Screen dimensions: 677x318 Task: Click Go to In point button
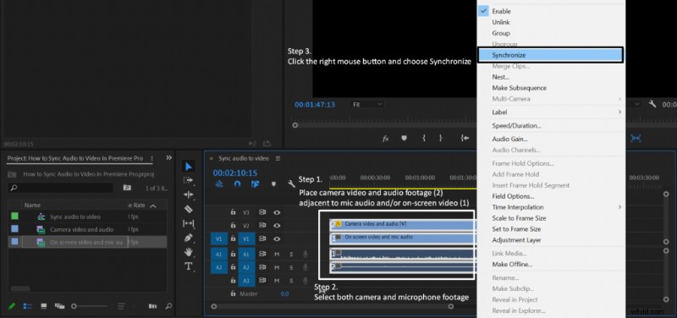[465, 138]
